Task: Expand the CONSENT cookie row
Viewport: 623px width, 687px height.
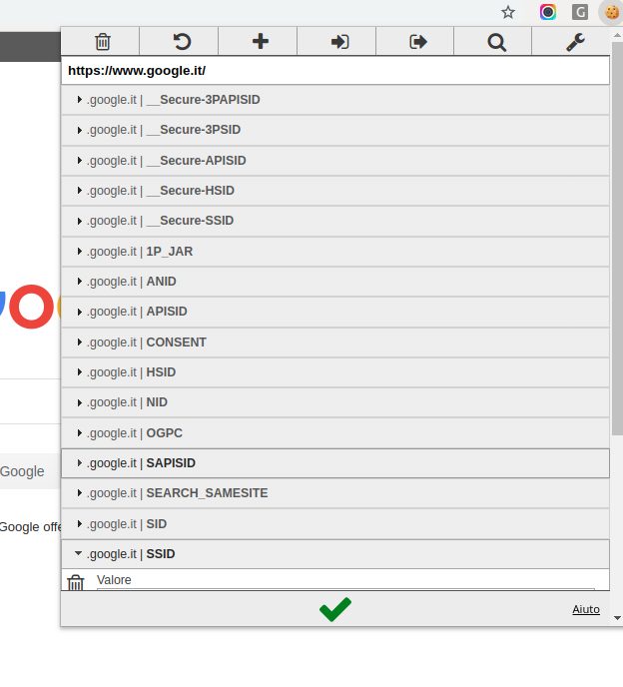Action: coord(335,343)
